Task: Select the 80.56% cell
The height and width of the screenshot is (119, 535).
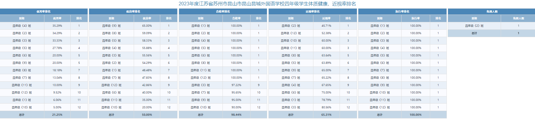Action: [326, 107]
